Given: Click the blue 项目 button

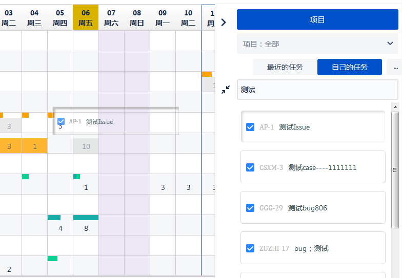Looking at the screenshot, I should (317, 19).
